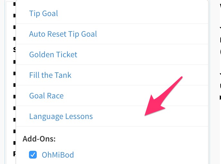The height and width of the screenshot is (164, 221).
Task: Toggle the blue OhMiBod checkmark box
Action: tap(33, 155)
